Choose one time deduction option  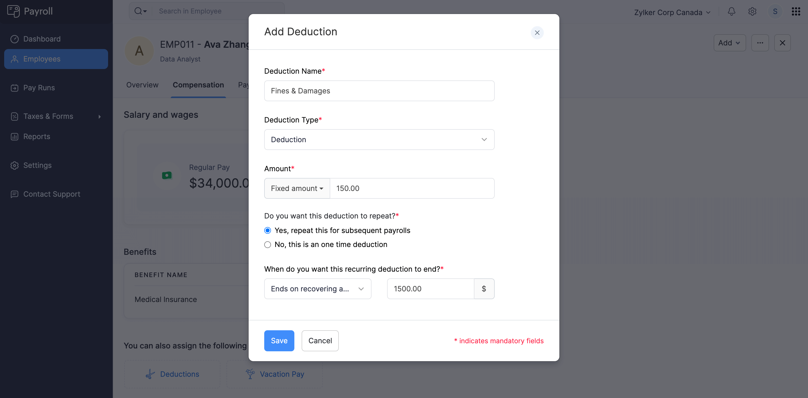(x=267, y=245)
